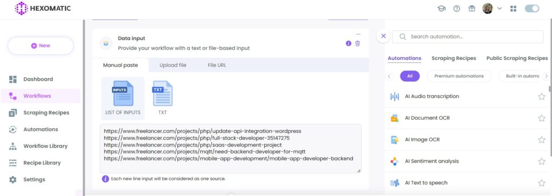The width and height of the screenshot is (552, 196).
Task: Click the automations panel scrollbar
Action: [550, 88]
